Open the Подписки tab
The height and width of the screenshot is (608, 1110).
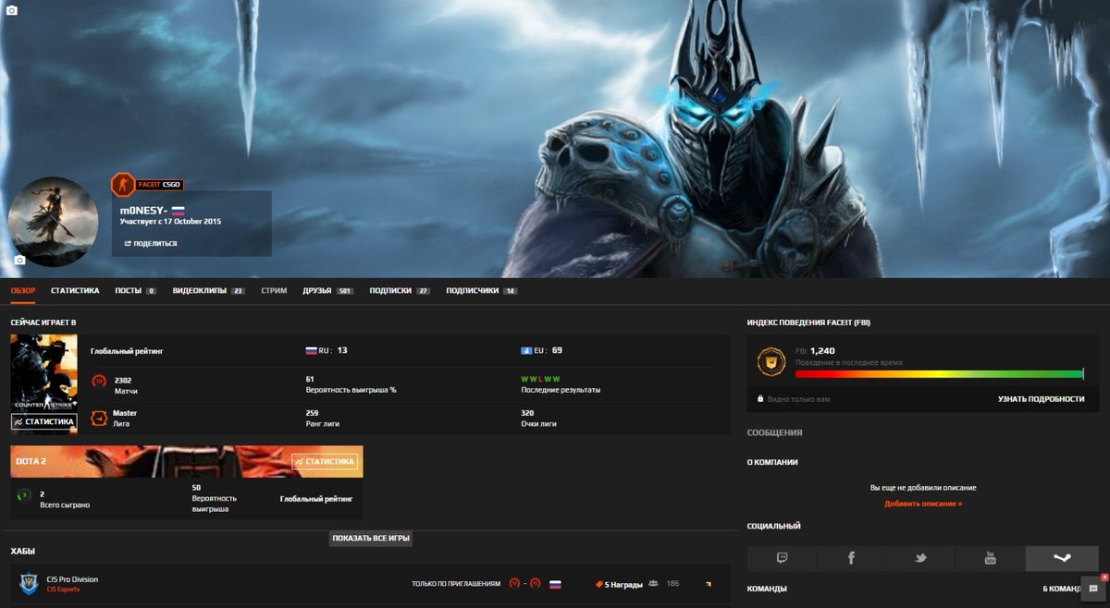coord(400,290)
